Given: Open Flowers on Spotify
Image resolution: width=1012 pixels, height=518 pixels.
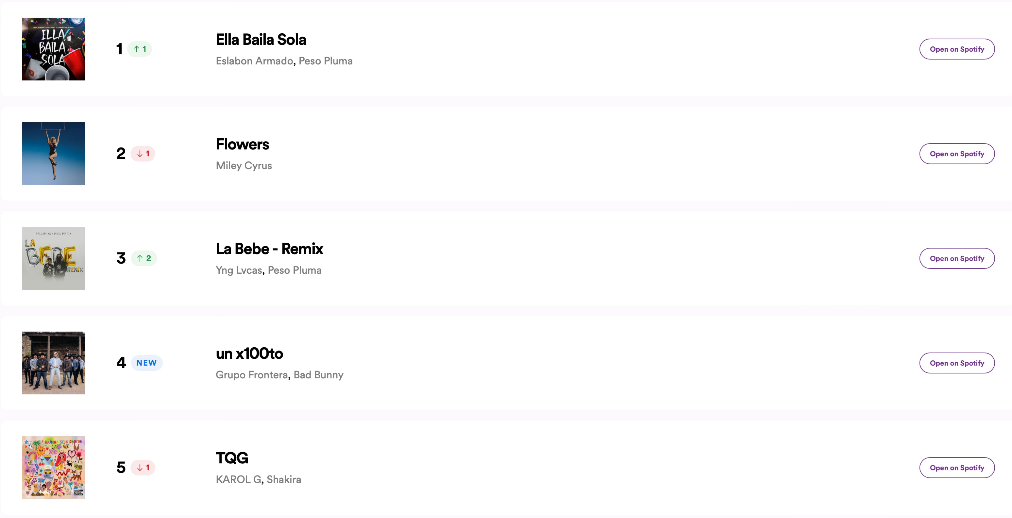Looking at the screenshot, I should (x=957, y=154).
